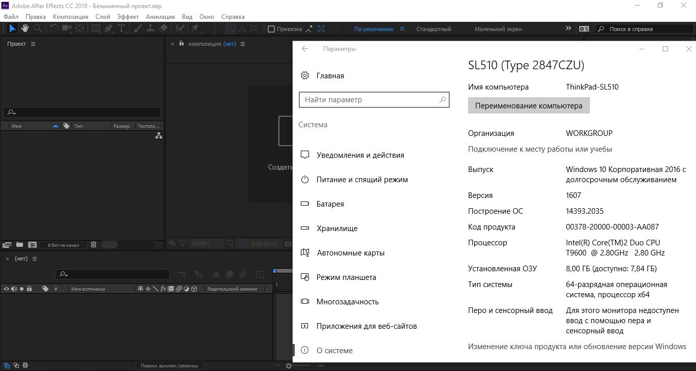Select the Brush tool
The width and height of the screenshot is (696, 371).
click(x=138, y=28)
